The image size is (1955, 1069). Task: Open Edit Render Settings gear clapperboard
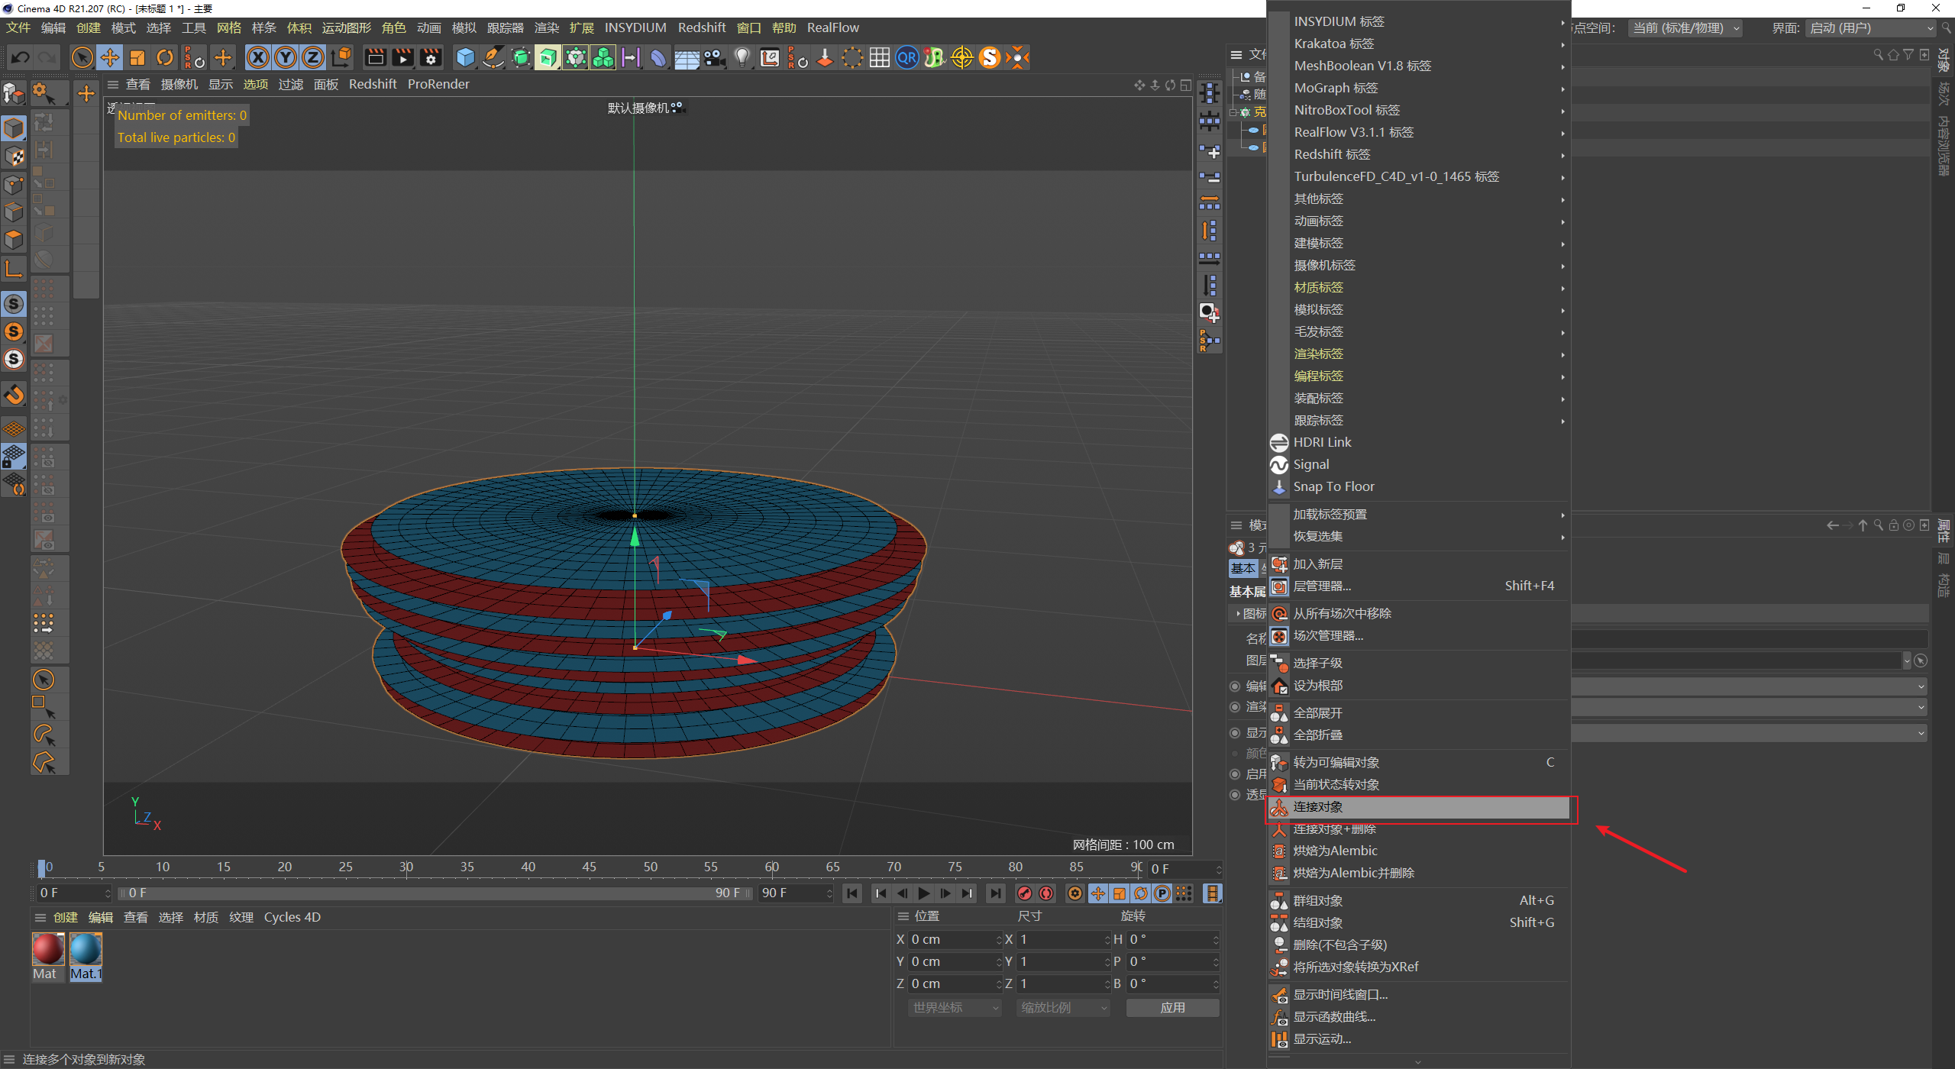click(431, 57)
